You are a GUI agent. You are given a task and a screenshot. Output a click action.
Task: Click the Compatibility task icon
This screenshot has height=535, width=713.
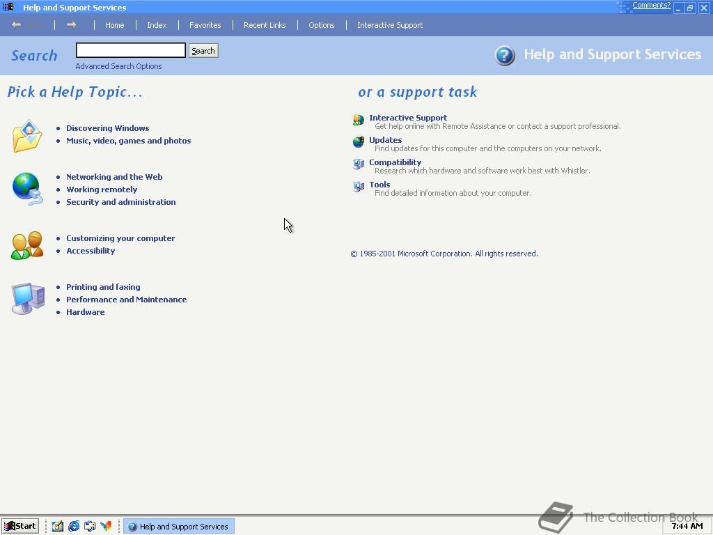[x=359, y=164]
